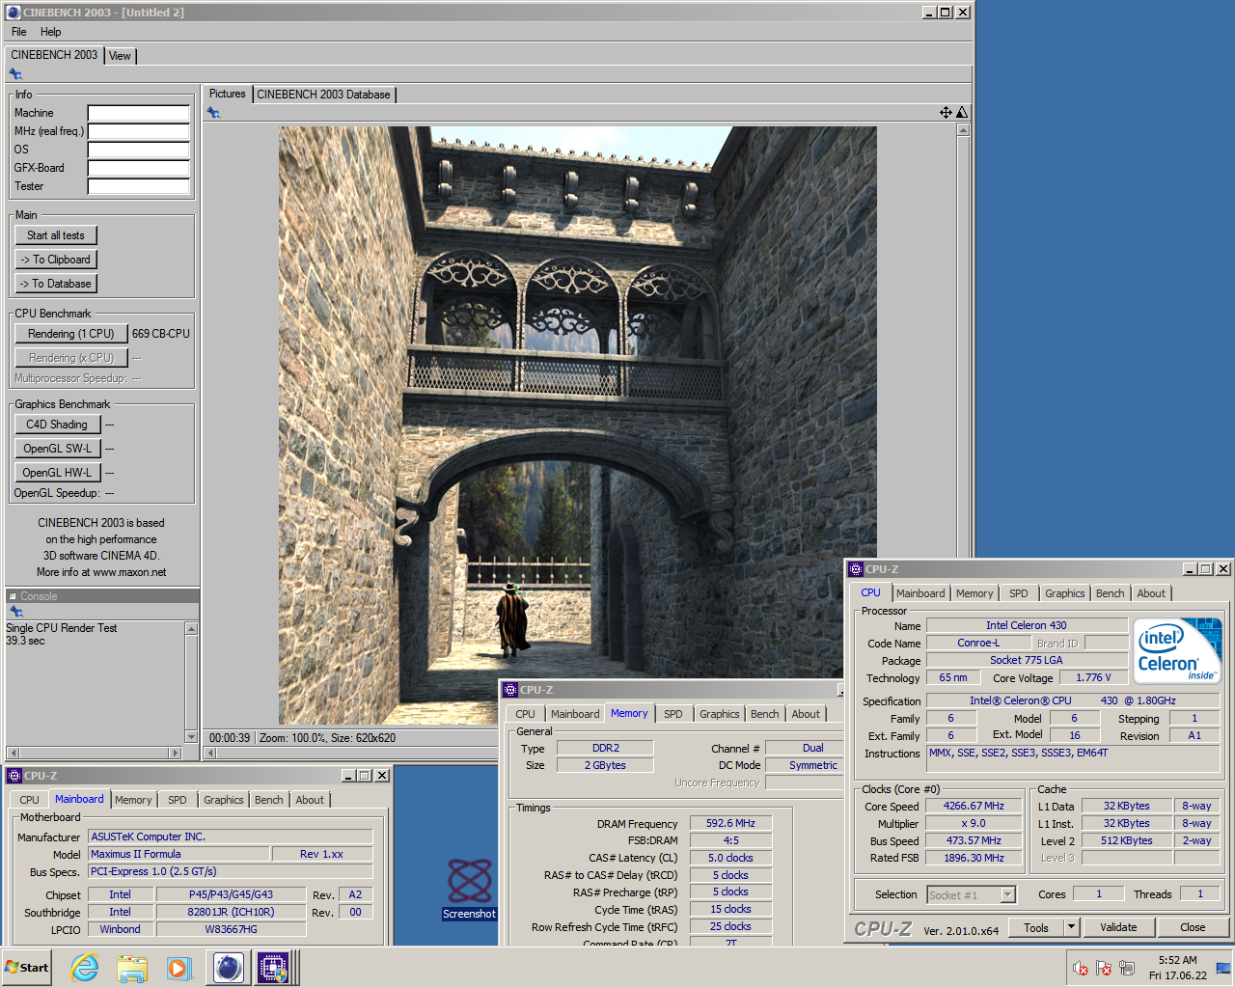Click the Intel Celeron 430 name field
Image resolution: width=1235 pixels, height=988 pixels.
pyautogui.click(x=1027, y=625)
